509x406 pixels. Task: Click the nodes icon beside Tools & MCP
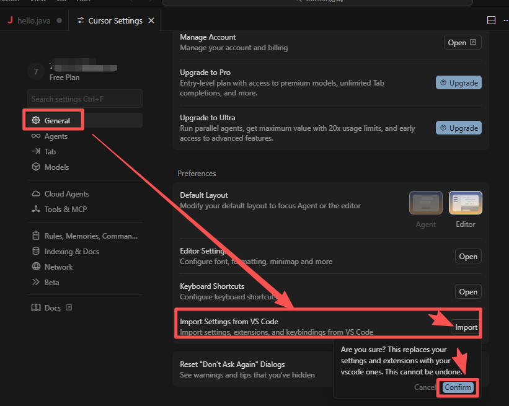pos(36,209)
